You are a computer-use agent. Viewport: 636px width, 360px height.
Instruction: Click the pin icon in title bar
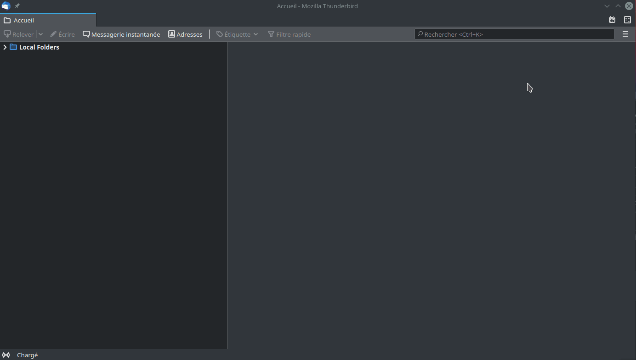[17, 6]
